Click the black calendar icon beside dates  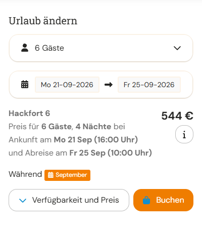pos(25,84)
